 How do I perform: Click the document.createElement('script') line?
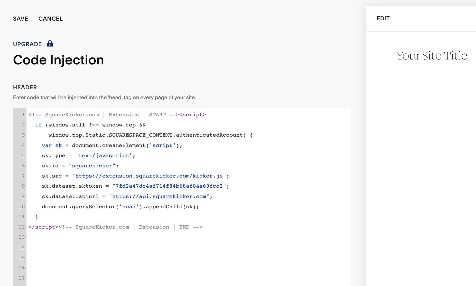tap(112, 145)
